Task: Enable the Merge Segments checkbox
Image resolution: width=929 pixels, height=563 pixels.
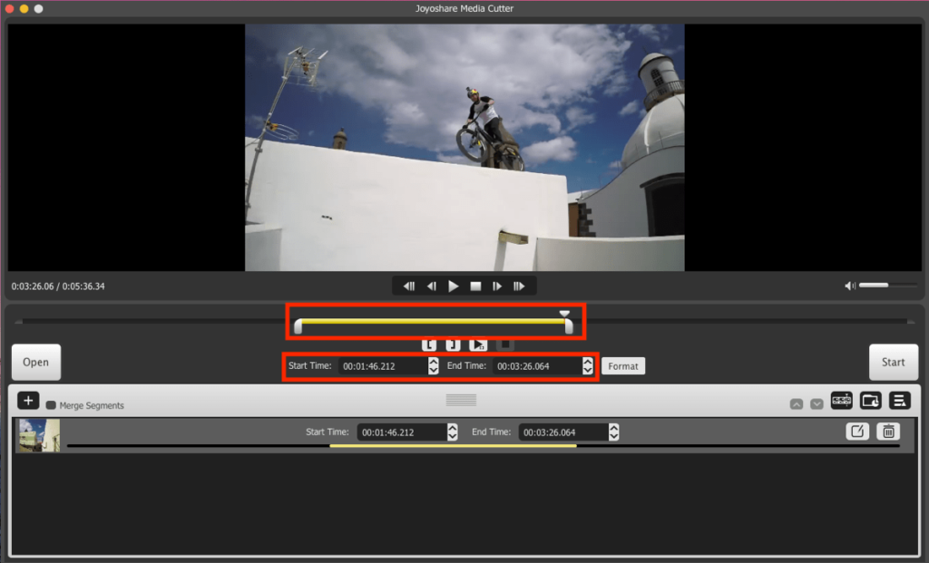Action: point(51,405)
